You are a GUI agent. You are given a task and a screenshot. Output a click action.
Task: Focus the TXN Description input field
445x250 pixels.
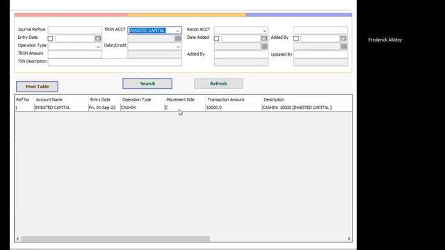[115, 62]
